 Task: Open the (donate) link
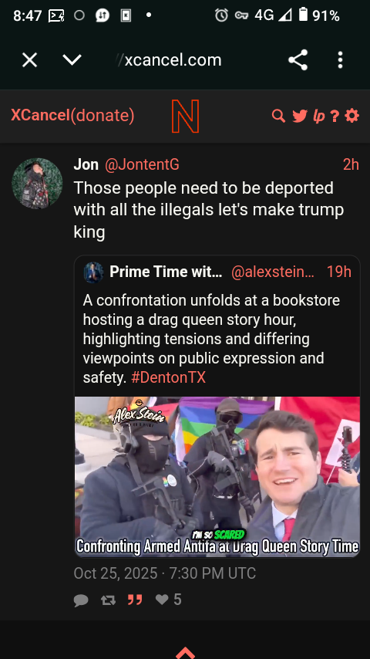(103, 115)
